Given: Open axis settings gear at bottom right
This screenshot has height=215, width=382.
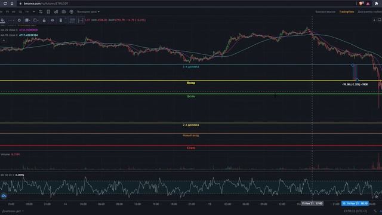Looking at the screenshot, I should [377, 196].
